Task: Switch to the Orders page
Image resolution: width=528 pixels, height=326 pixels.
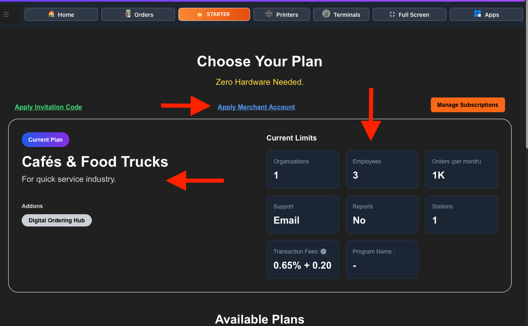Action: [x=138, y=14]
